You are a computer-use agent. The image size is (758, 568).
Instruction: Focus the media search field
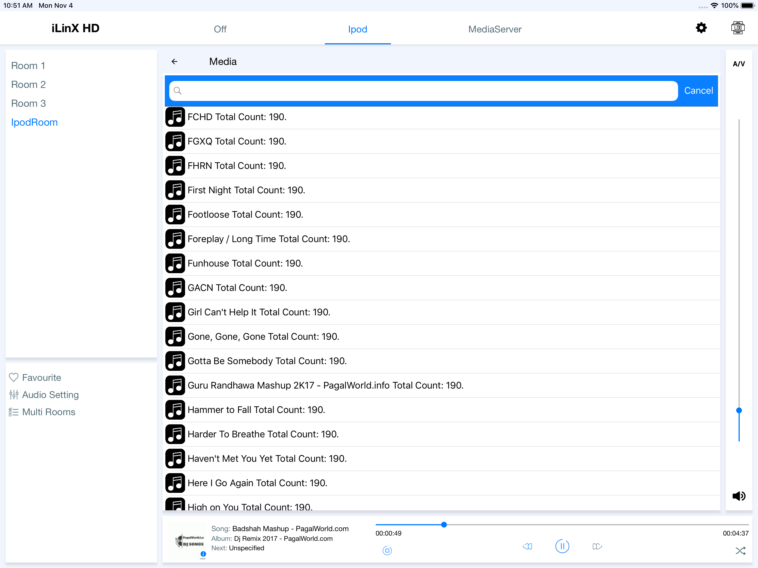coord(423,91)
